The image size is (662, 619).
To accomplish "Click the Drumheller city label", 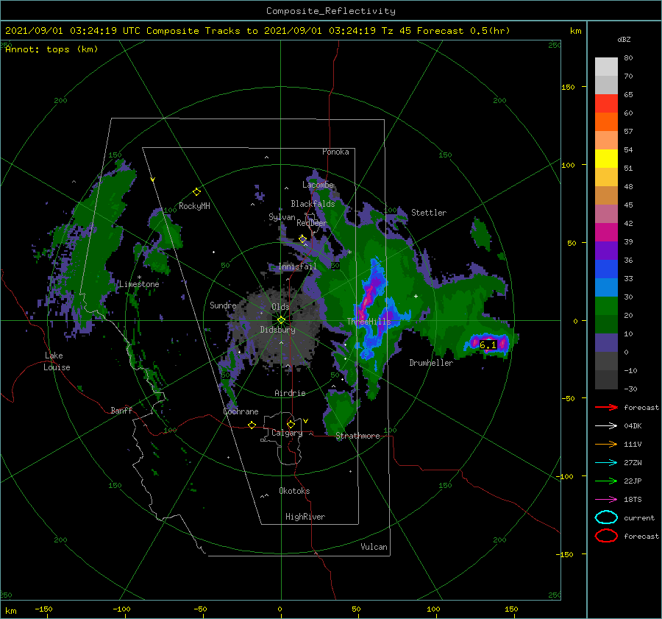I will click(431, 363).
